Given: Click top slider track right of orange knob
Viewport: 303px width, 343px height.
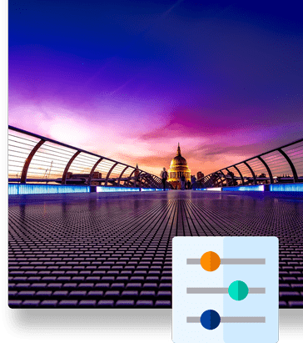Looking at the screenshot, I should click(x=243, y=261).
